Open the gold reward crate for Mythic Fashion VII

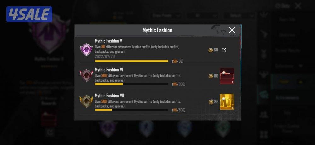(x=227, y=102)
